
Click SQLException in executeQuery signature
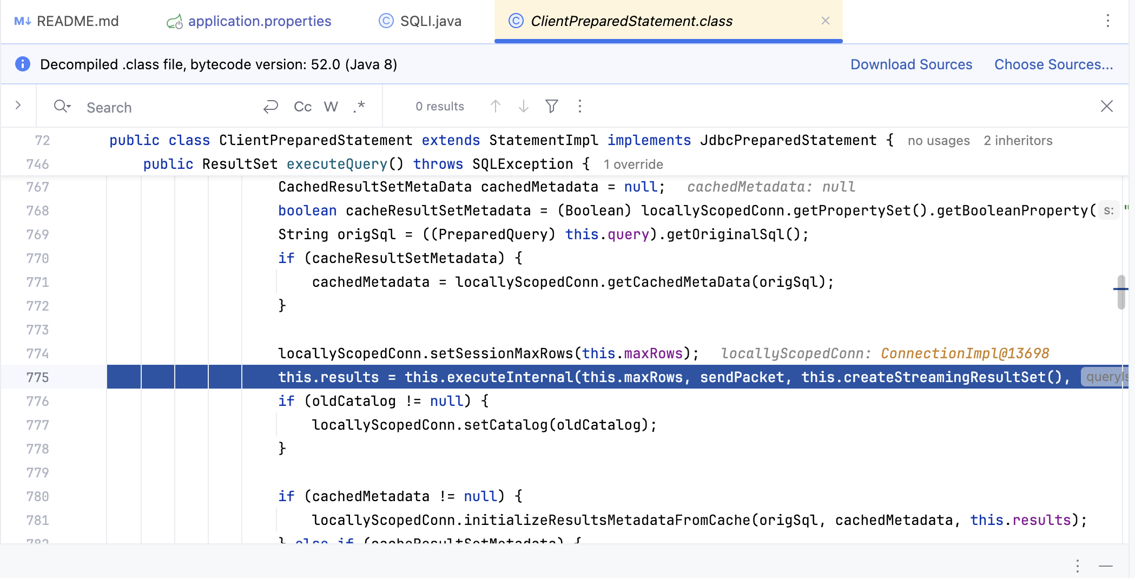523,164
